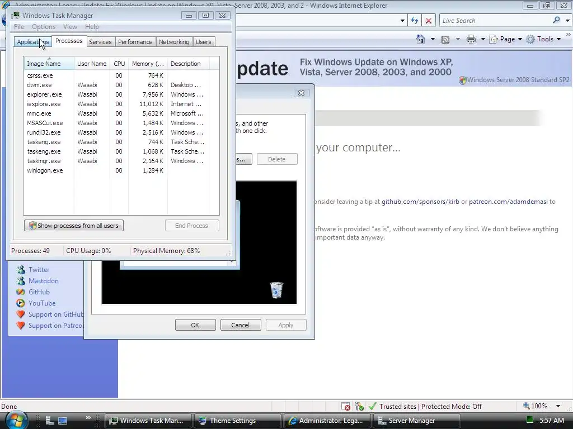Click the RSS Feeds icon
573x429 pixels.
click(445, 40)
